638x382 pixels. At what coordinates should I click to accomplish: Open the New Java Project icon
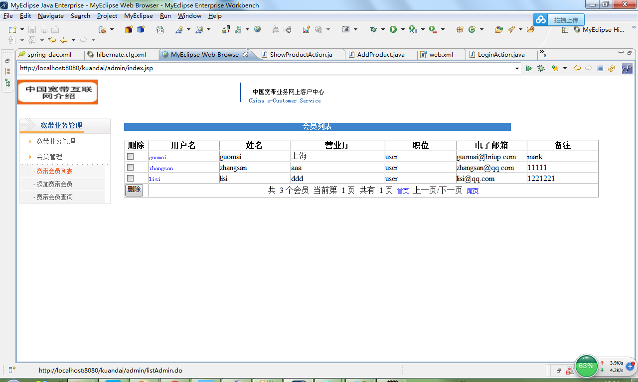click(129, 30)
